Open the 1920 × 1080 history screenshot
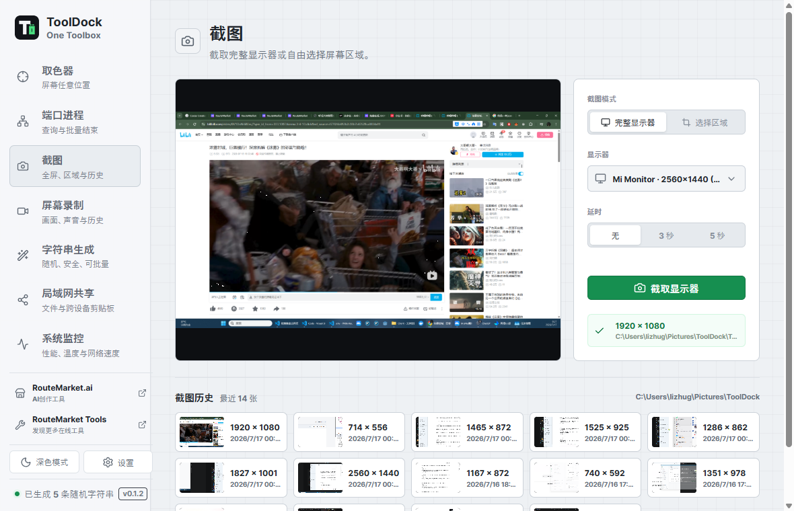This screenshot has width=794, height=511. pos(231,432)
